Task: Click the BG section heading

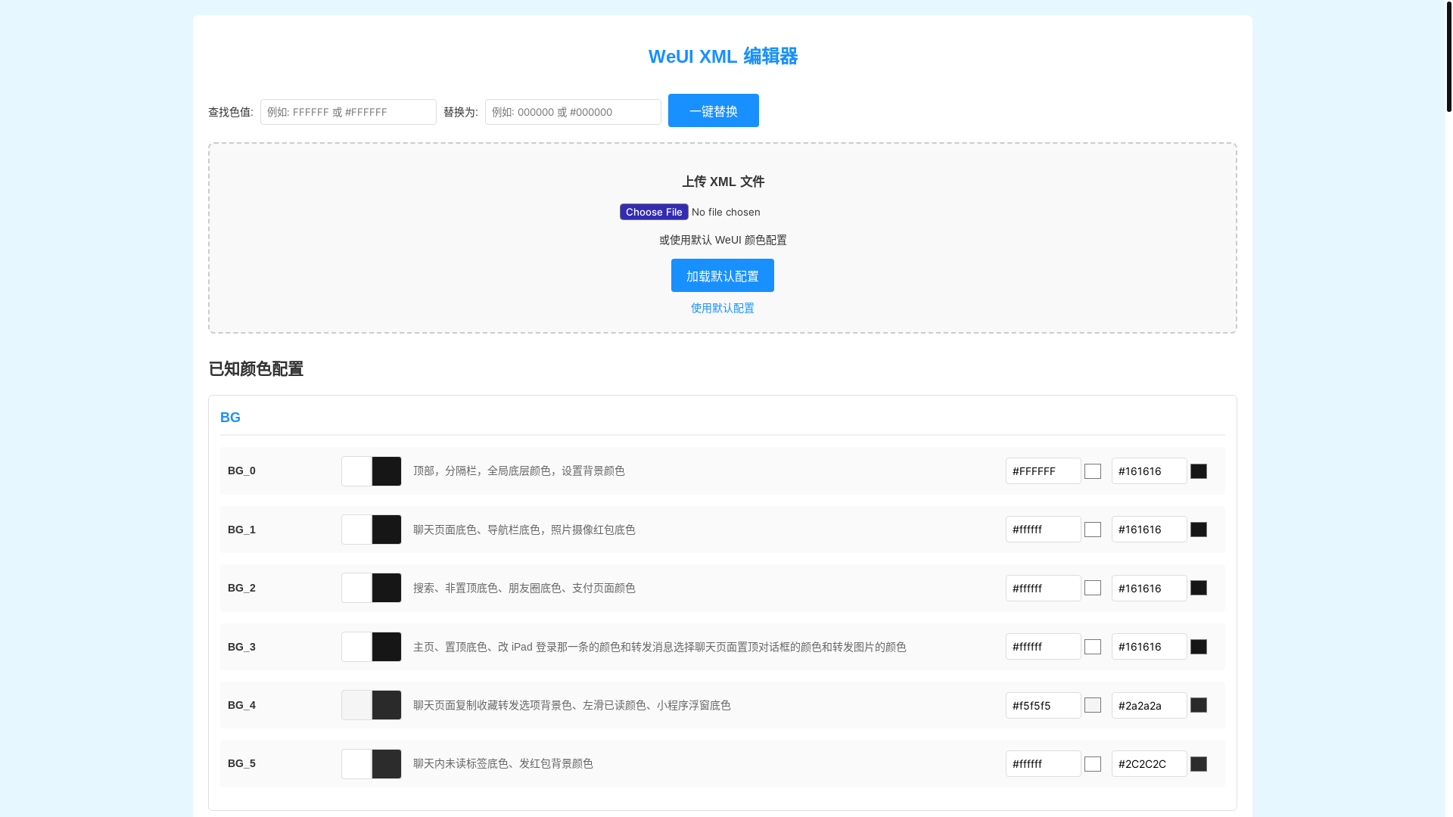Action: point(230,418)
